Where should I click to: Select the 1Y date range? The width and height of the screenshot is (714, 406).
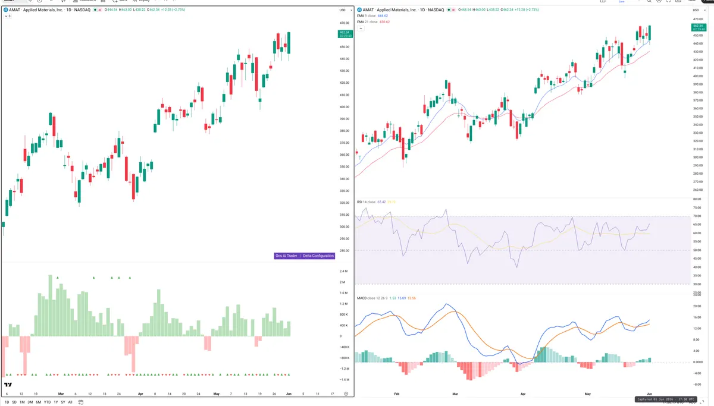(x=55, y=402)
